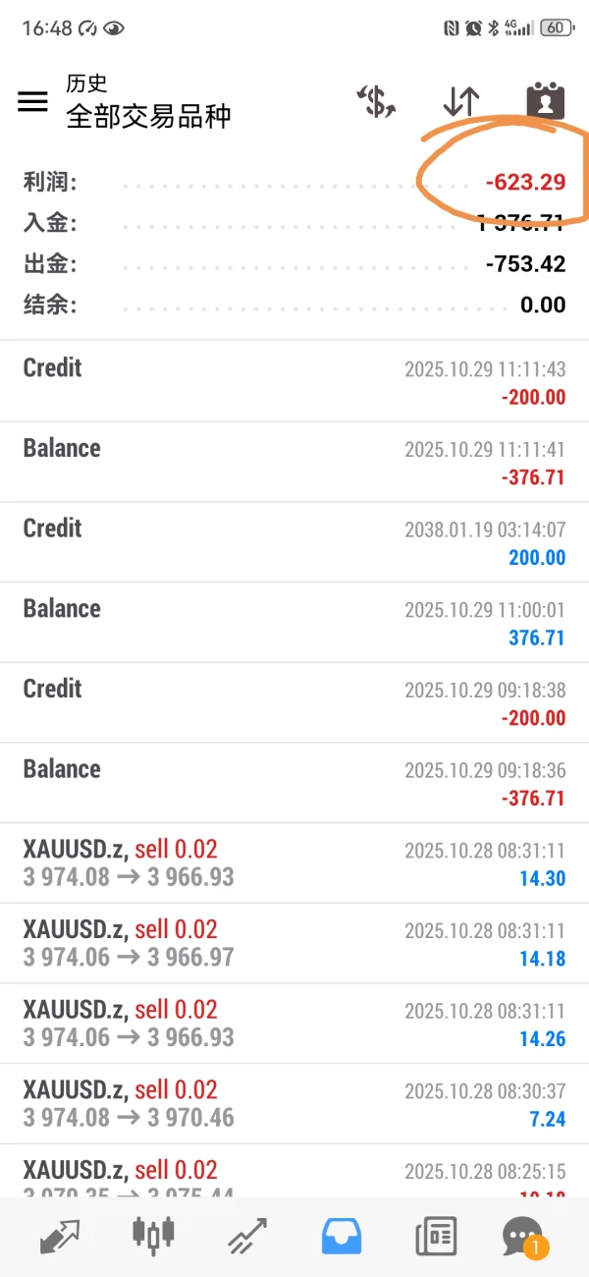This screenshot has height=1277, width=589.
Task: Expand the XAUUSD.z trade with profit 7.24
Action: pos(294,1103)
